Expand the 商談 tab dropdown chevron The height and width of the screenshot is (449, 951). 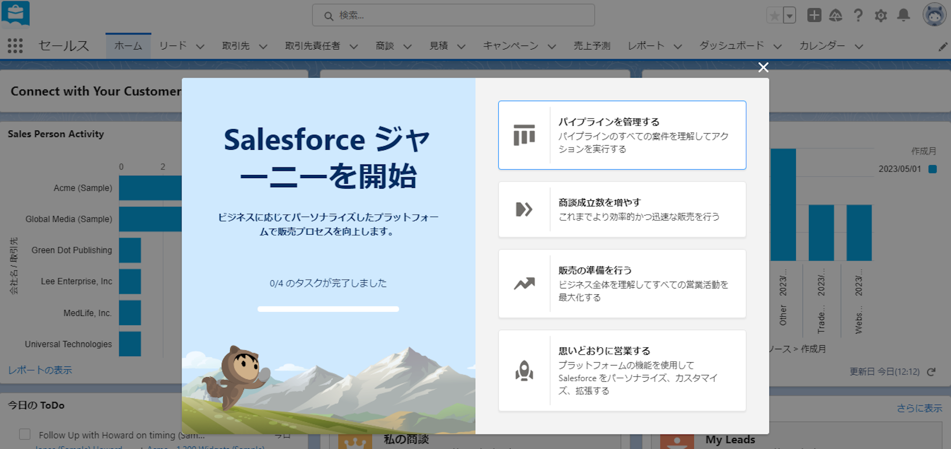(x=407, y=46)
